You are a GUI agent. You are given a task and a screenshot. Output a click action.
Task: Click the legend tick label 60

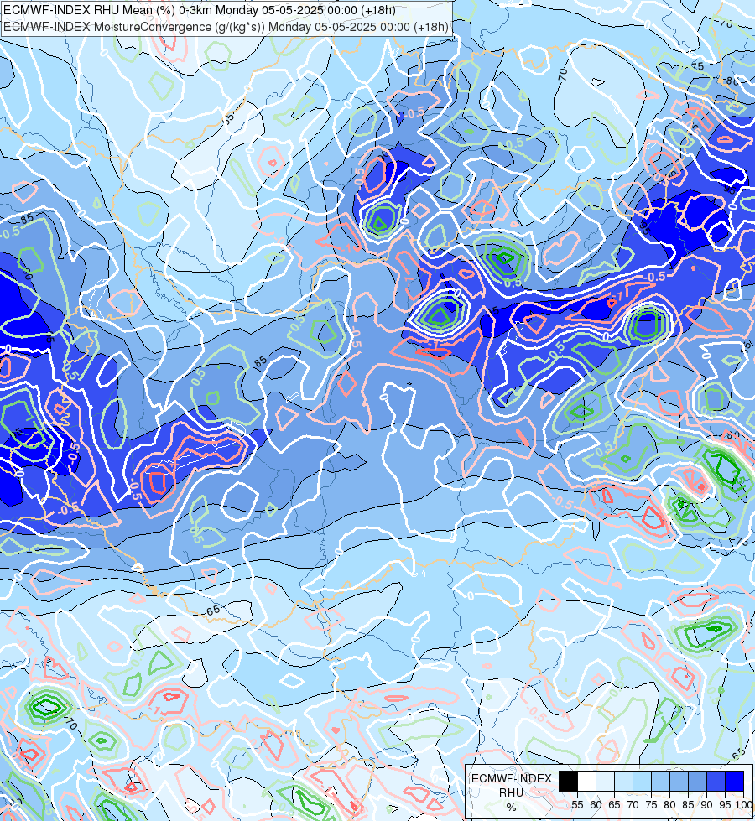(x=596, y=805)
